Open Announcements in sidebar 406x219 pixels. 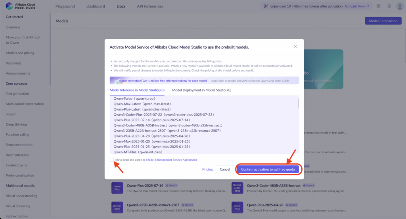point(18,73)
